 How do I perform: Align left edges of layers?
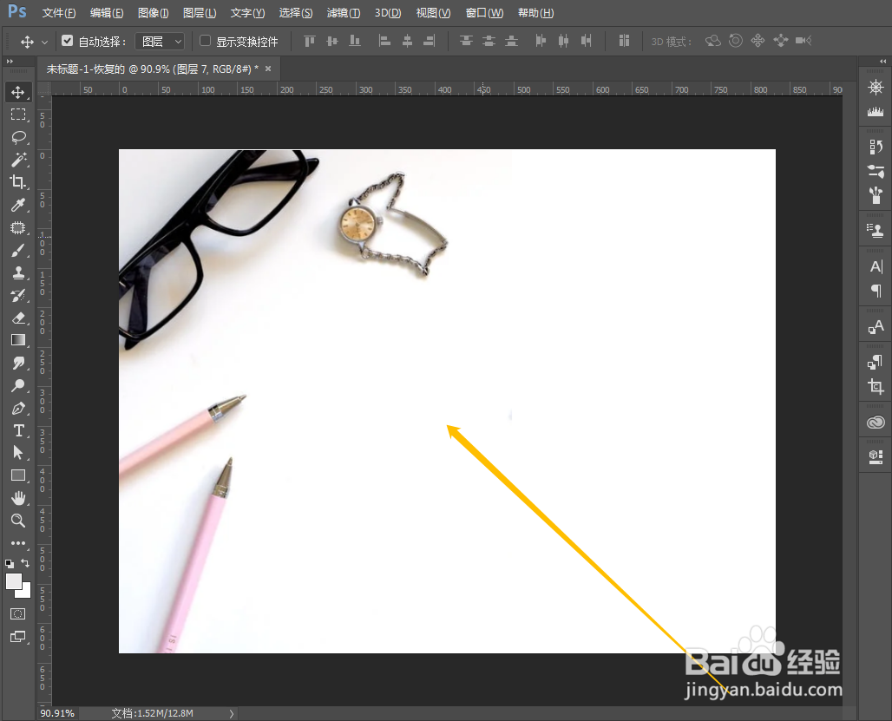[x=384, y=41]
